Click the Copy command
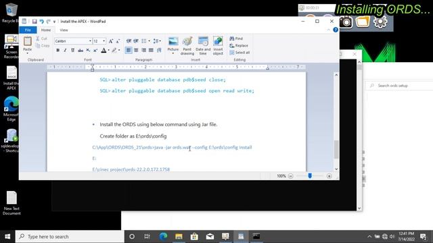The image size is (433, 243). (43, 45)
